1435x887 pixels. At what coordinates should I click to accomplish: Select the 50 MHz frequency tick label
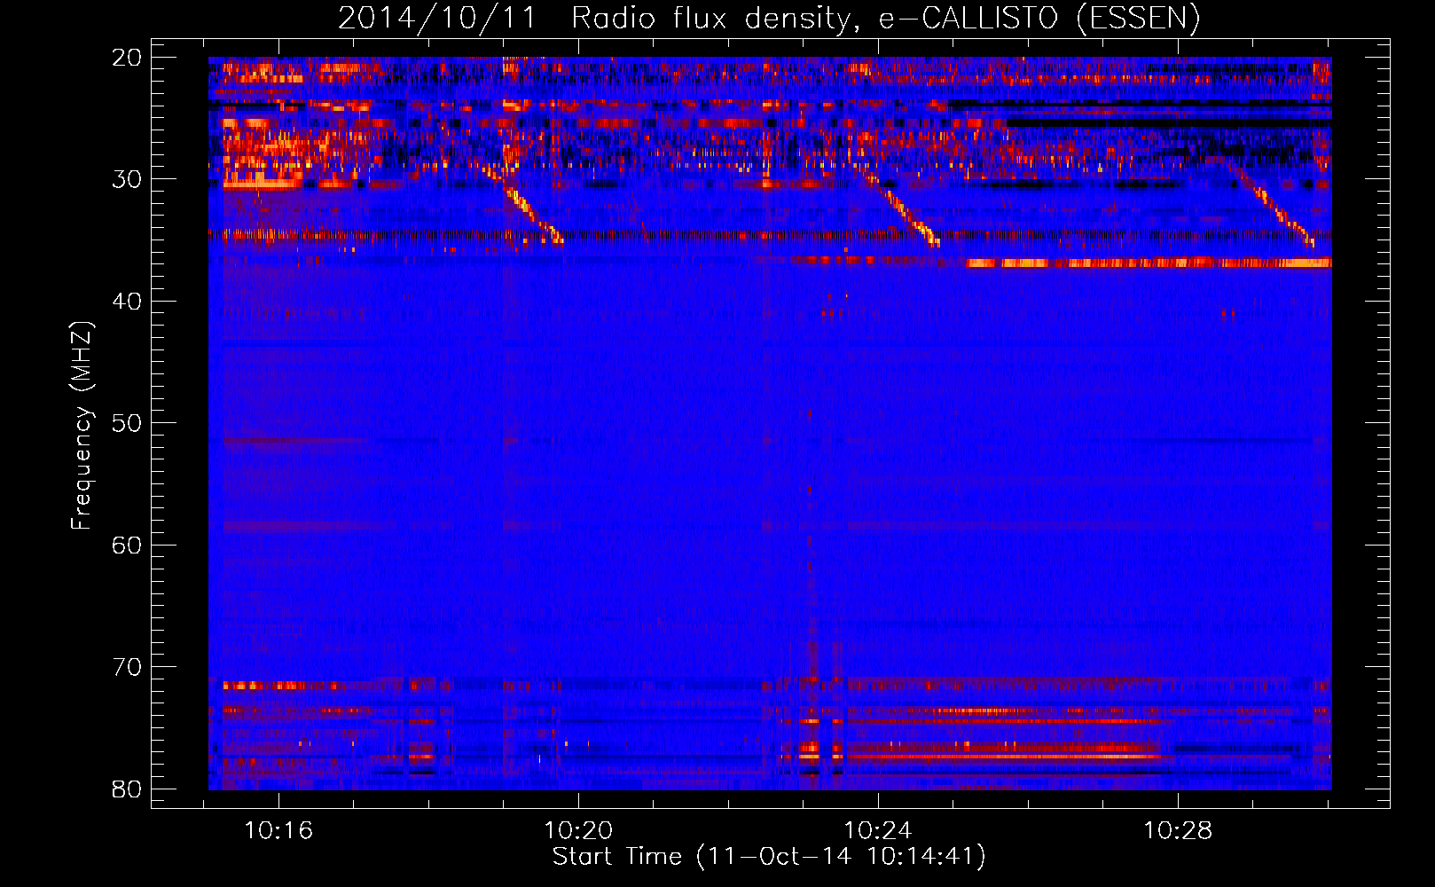click(x=127, y=423)
